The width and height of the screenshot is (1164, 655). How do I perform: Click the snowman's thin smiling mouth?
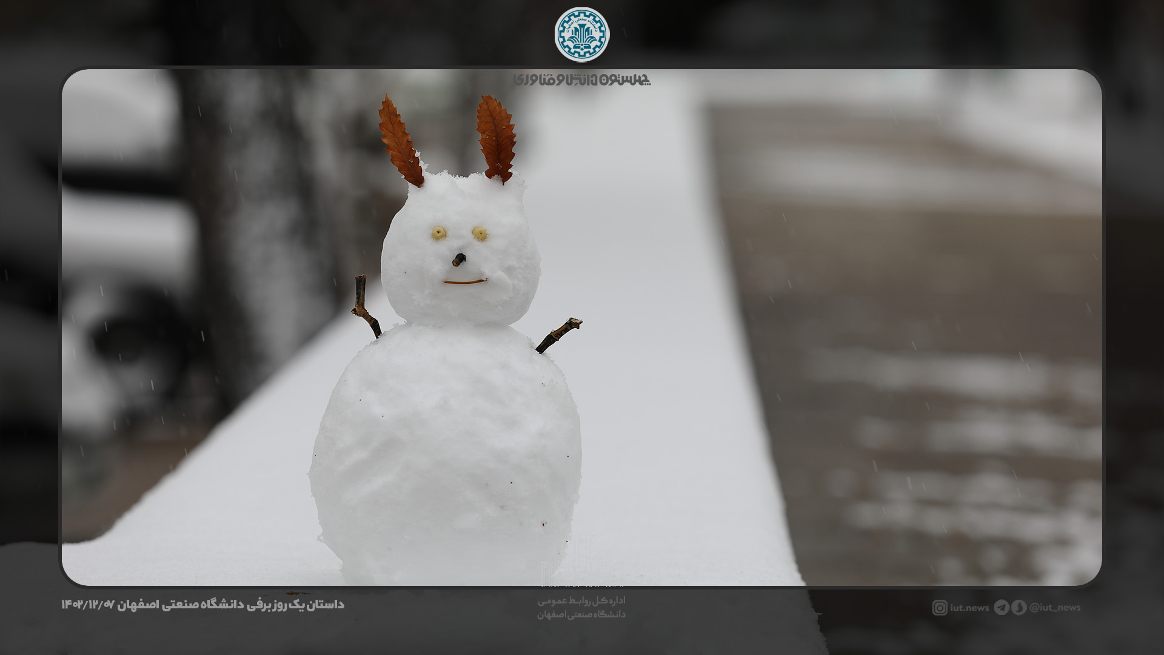pos(465,282)
